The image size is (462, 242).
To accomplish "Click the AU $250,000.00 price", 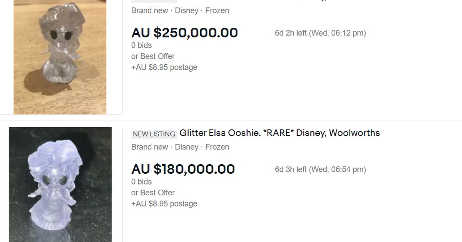I will 184,33.
